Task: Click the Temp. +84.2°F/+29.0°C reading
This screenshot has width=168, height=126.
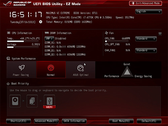Action: click(24, 39)
